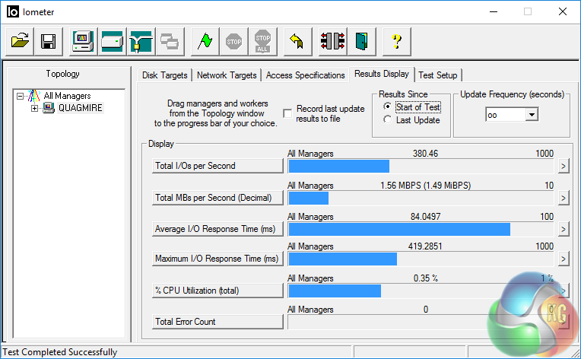Click % CPU Utilization (total) button
581x359 pixels.
coord(217,291)
